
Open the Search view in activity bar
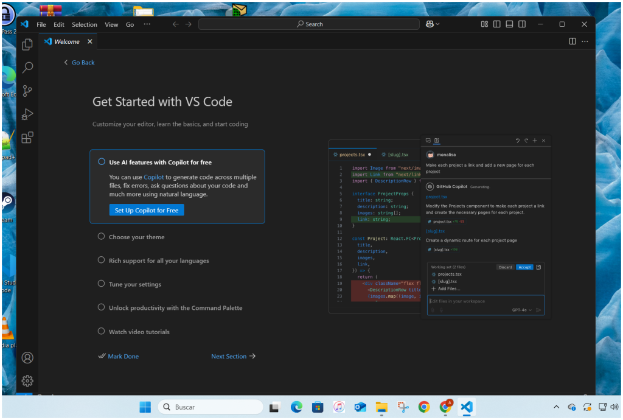pyautogui.click(x=27, y=68)
